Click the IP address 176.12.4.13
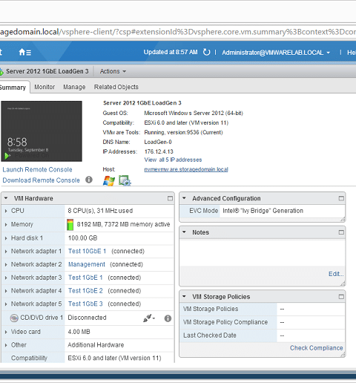The height and width of the screenshot is (383, 356). 159,151
